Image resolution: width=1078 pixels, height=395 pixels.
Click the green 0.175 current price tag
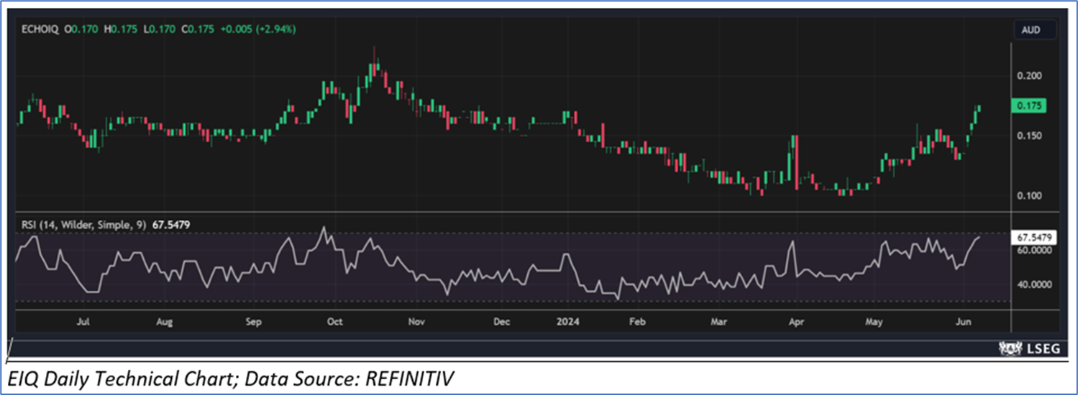click(1029, 106)
